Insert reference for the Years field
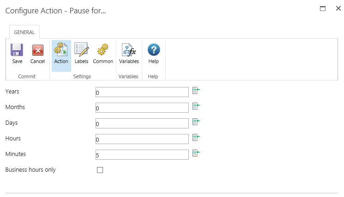 click(196, 91)
